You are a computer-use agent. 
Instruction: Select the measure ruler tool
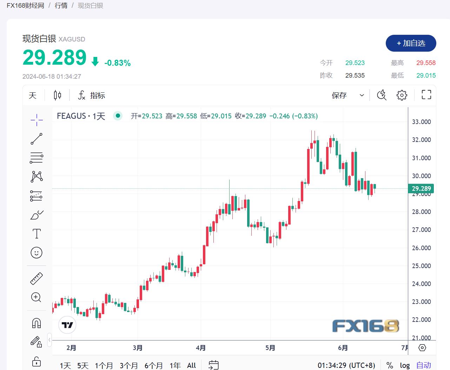coord(36,278)
